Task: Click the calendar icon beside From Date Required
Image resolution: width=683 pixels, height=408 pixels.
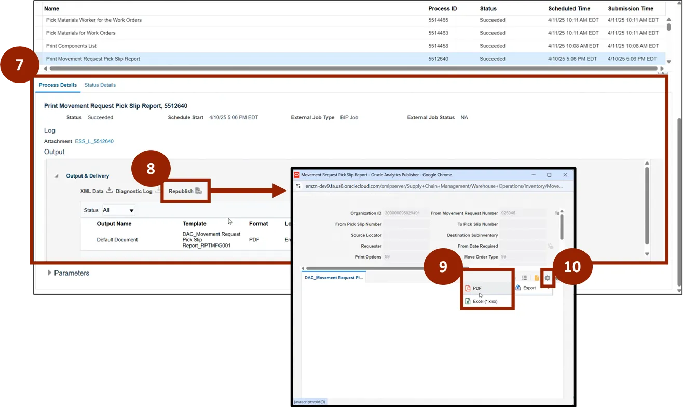Action: [x=550, y=246]
